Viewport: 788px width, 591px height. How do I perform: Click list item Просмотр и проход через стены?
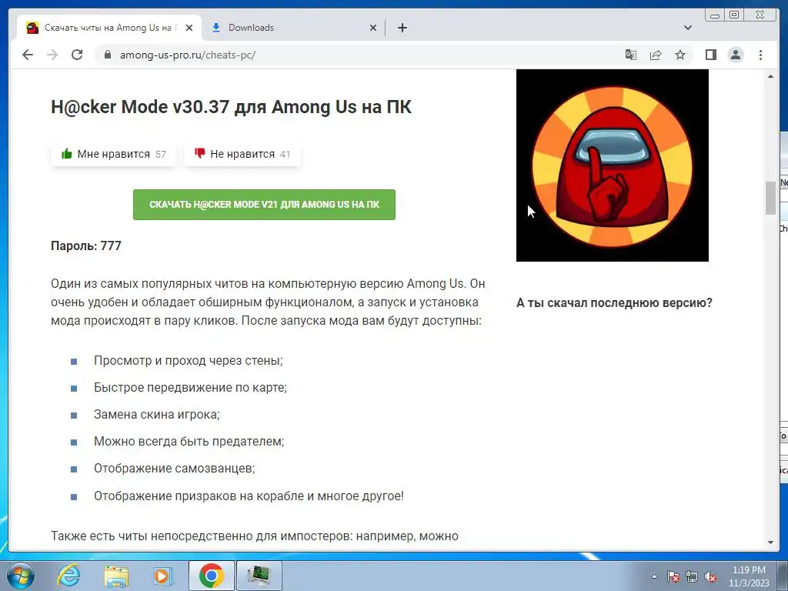pos(189,360)
